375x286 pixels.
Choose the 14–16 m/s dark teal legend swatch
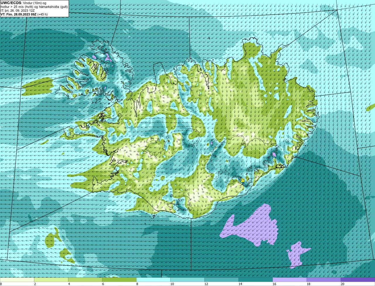(x=255, y=280)
